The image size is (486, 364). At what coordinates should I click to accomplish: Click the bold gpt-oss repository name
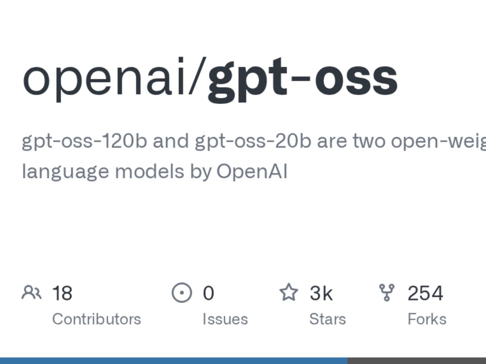click(x=302, y=79)
